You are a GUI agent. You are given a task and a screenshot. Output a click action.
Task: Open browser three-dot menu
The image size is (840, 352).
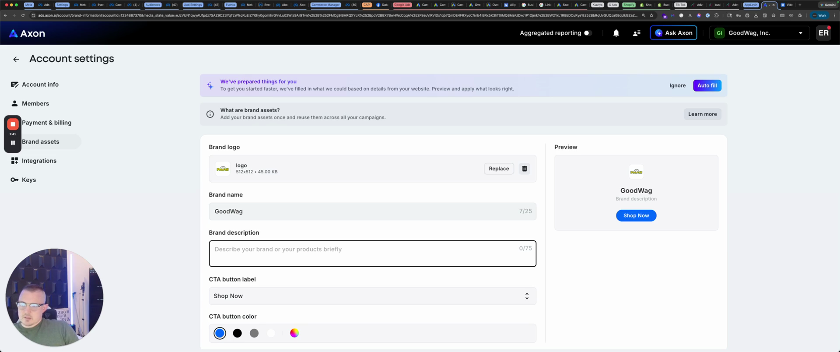pyautogui.click(x=834, y=15)
